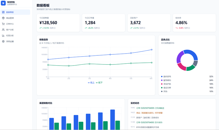Screen dimensions: 219x130
Task: Toggle the 线上 series in chart legend
Action: pos(91,83)
